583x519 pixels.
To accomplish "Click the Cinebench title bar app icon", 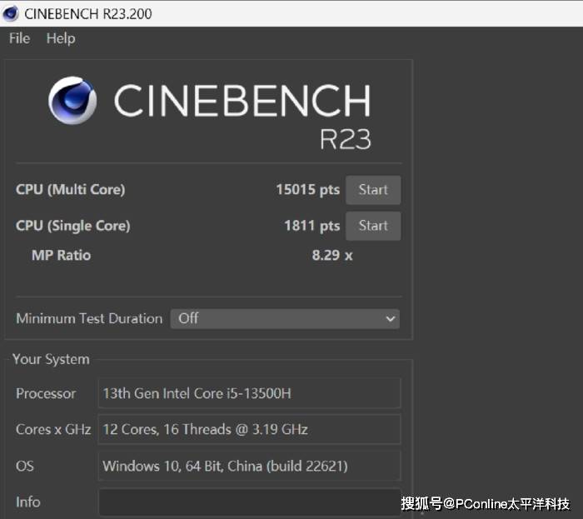I will click(x=10, y=13).
